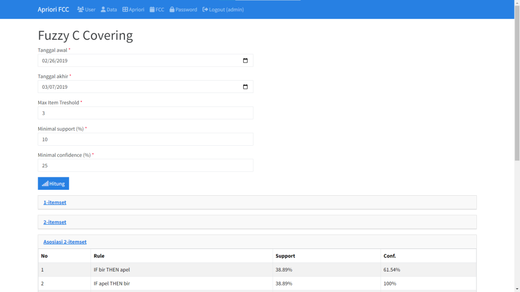This screenshot has width=520, height=292.
Task: Click the Data person icon
Action: 103,10
